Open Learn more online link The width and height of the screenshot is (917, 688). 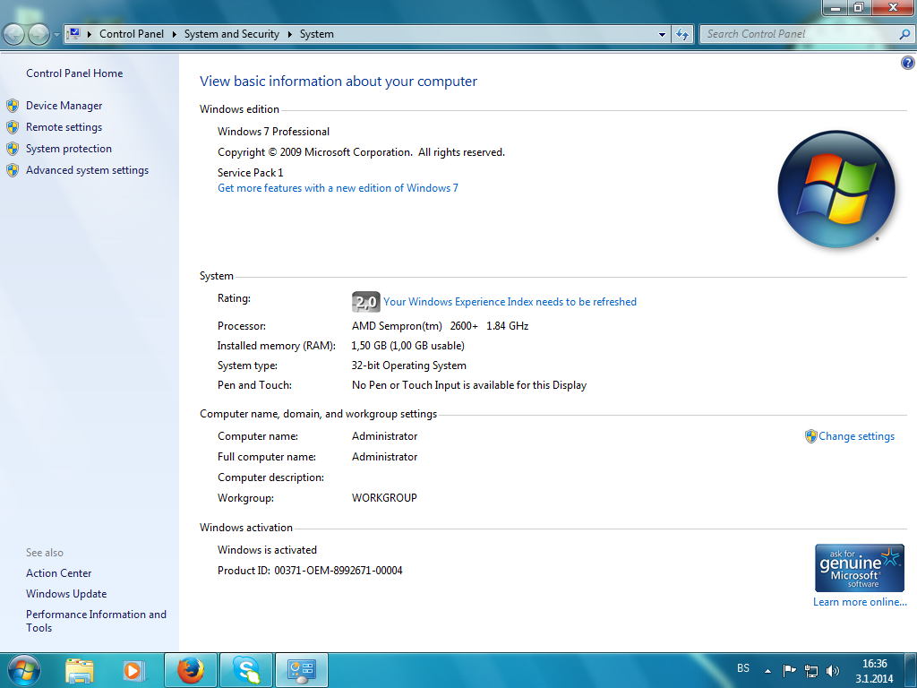[x=860, y=601]
